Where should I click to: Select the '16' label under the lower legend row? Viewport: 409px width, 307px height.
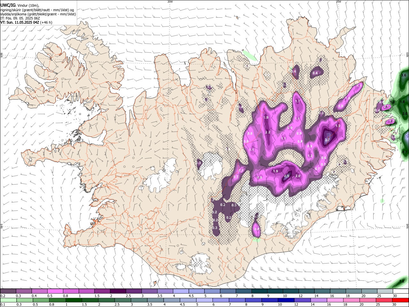(x=328, y=304)
